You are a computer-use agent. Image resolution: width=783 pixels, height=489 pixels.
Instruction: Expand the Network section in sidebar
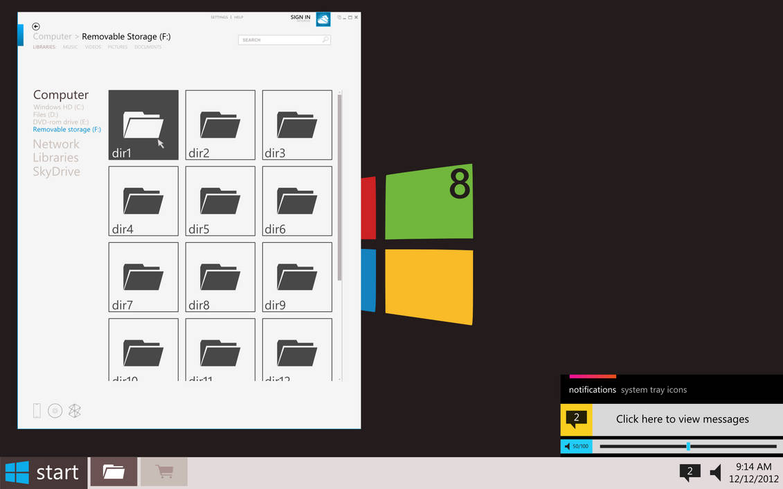click(x=56, y=144)
